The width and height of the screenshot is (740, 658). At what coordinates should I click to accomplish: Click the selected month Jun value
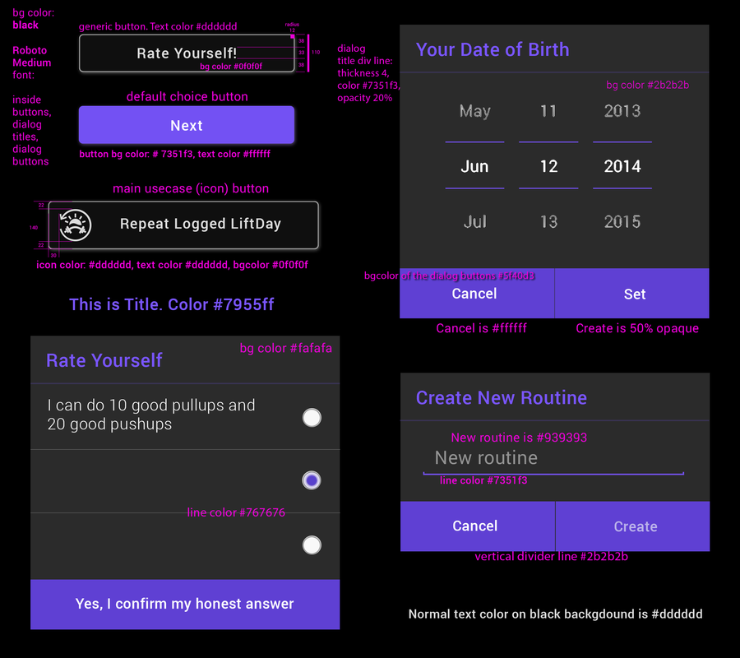474,166
